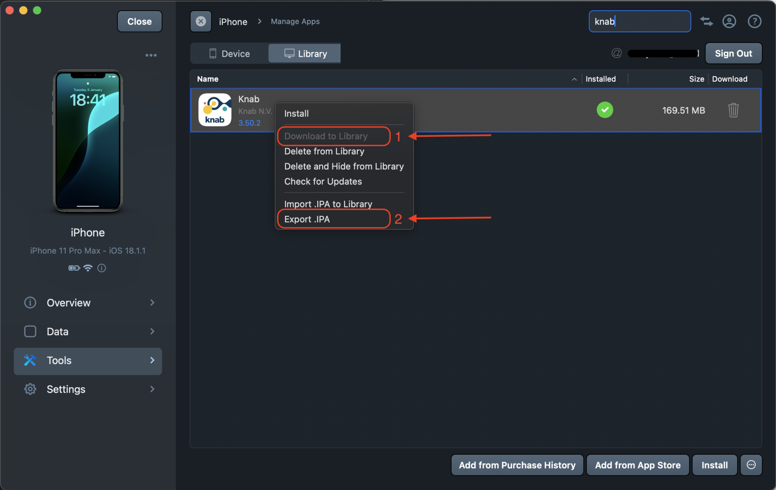Open the ellipsis options above the iPhone preview
The width and height of the screenshot is (776, 490).
click(x=151, y=55)
